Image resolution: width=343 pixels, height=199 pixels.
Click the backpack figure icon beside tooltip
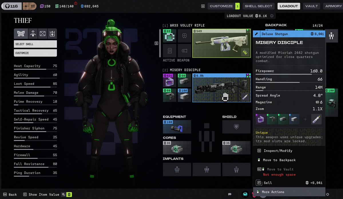point(331,36)
